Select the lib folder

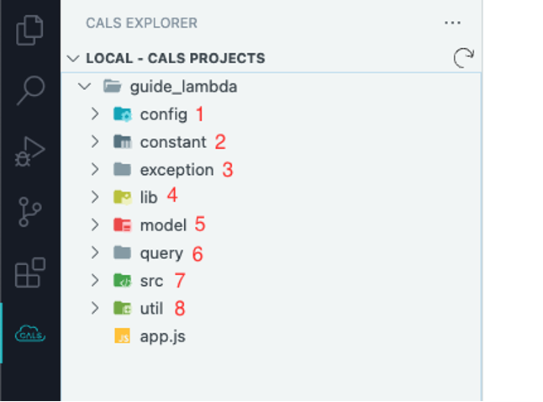point(149,197)
